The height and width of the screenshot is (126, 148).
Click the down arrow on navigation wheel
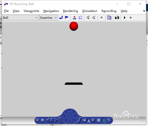[70, 122]
